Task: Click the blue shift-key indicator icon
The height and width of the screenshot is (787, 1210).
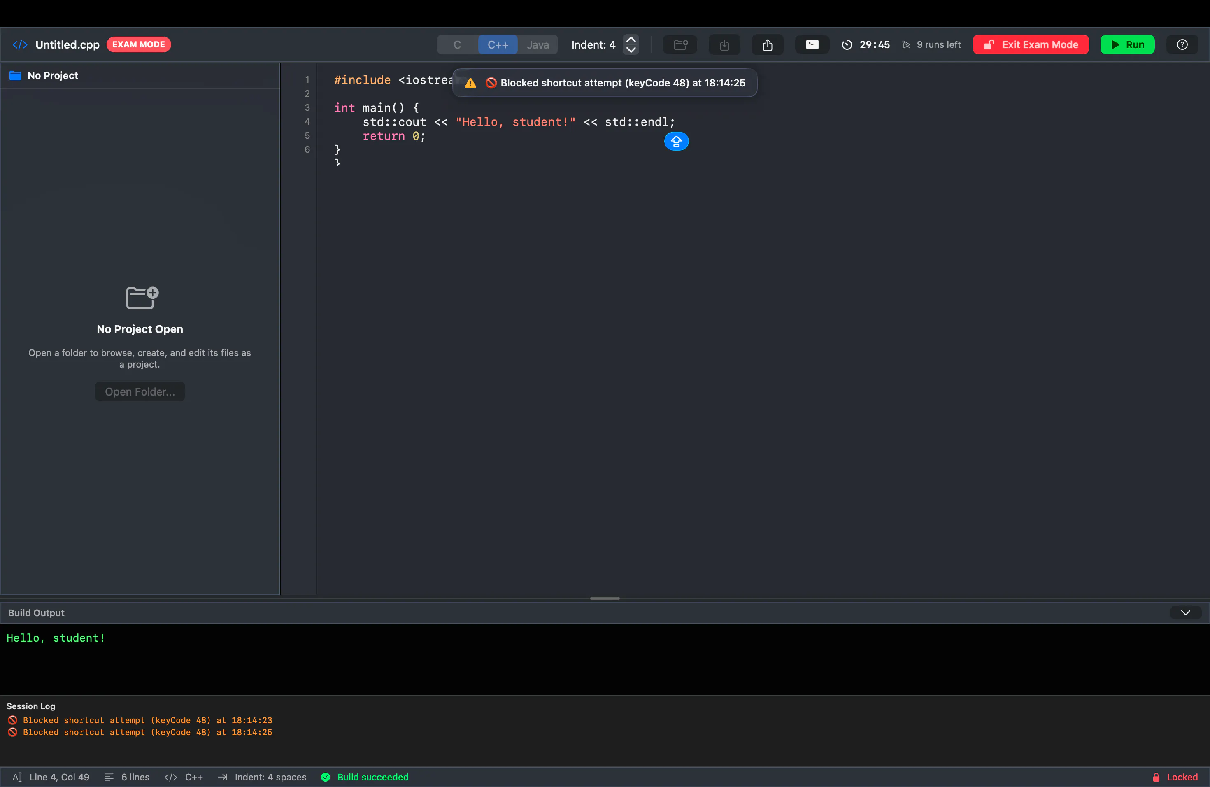Action: (x=676, y=141)
